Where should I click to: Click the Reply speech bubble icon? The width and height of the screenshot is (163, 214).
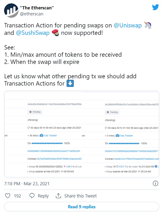point(32,196)
